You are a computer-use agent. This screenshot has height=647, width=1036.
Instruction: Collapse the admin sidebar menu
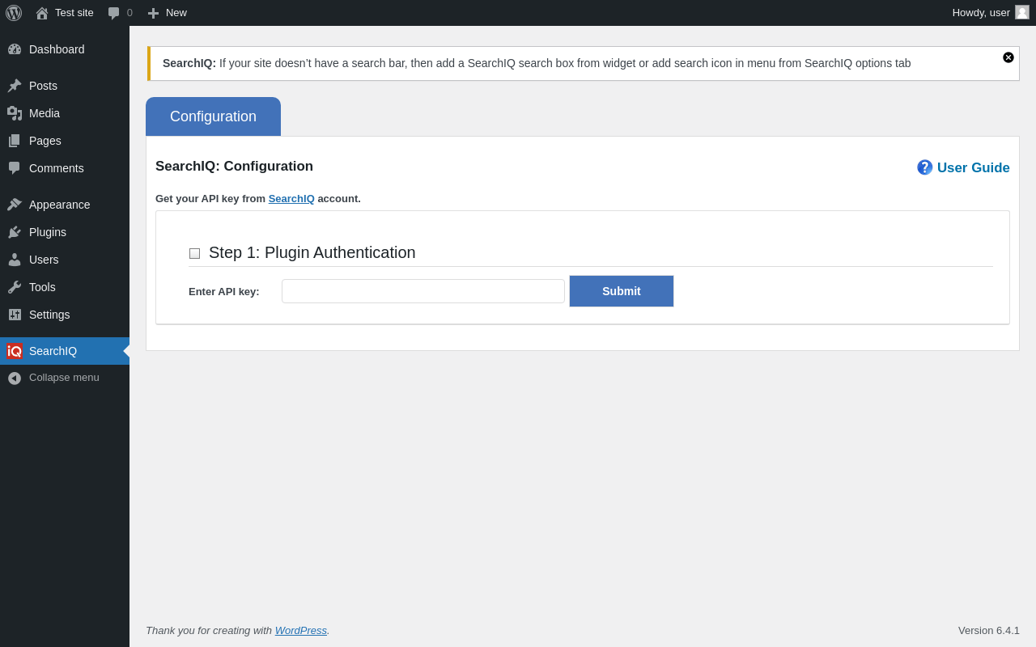pos(65,378)
